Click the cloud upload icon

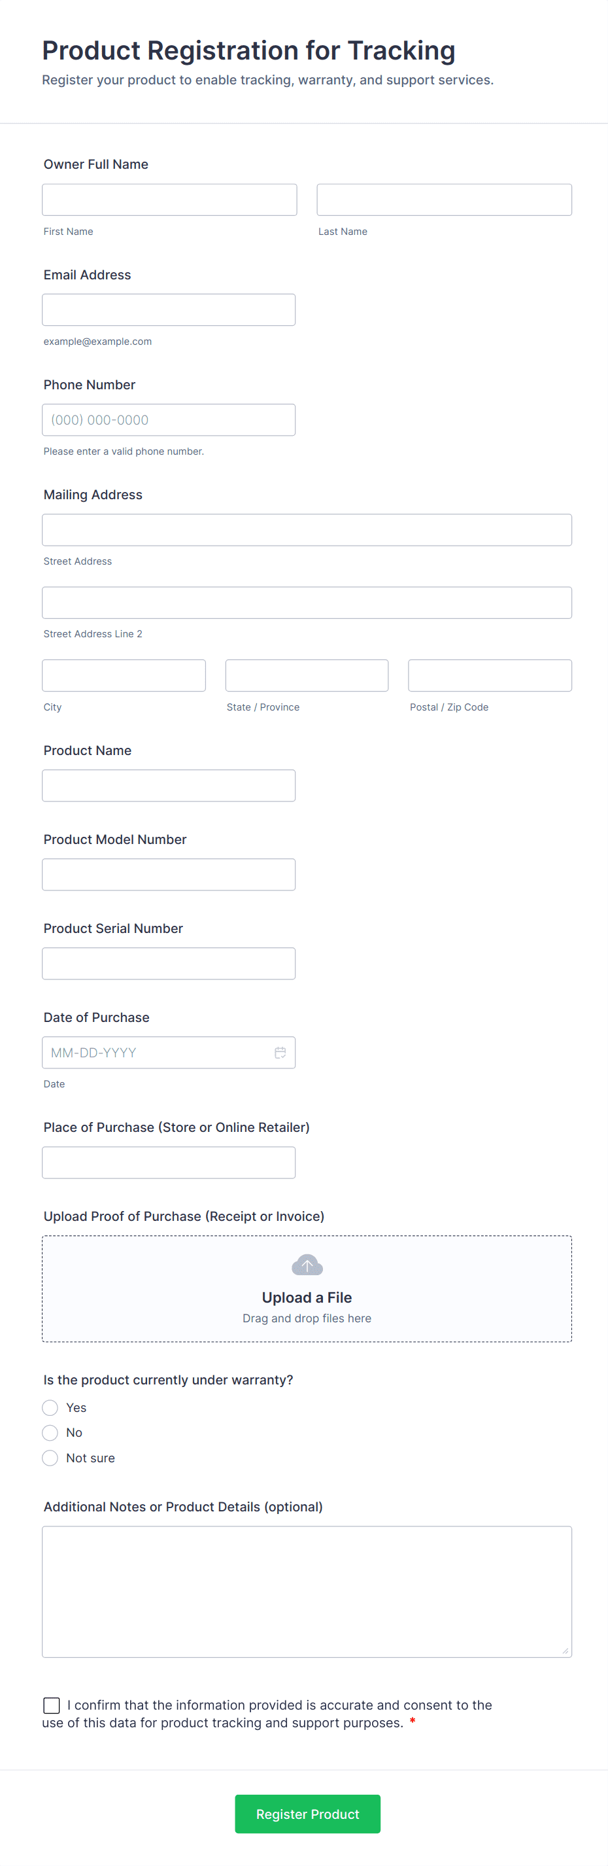(x=307, y=1265)
